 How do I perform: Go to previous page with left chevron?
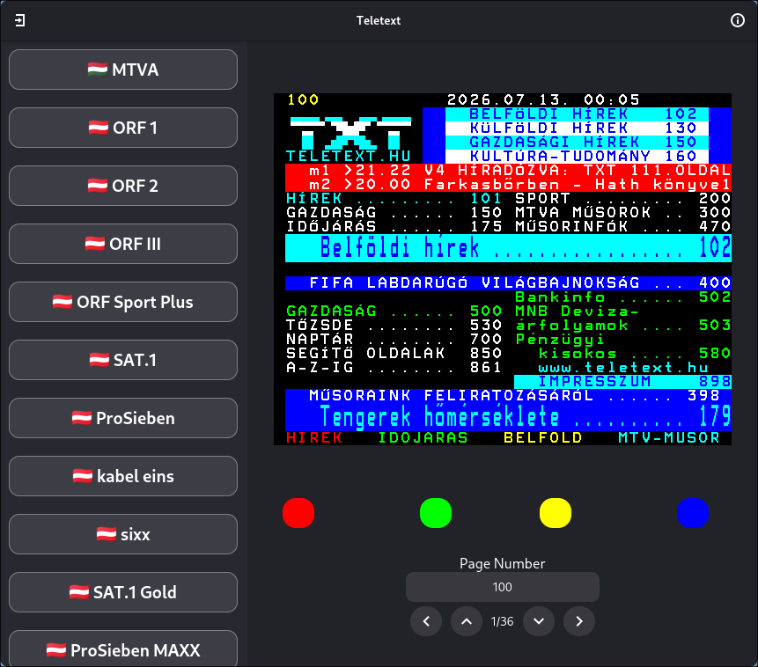click(x=426, y=621)
